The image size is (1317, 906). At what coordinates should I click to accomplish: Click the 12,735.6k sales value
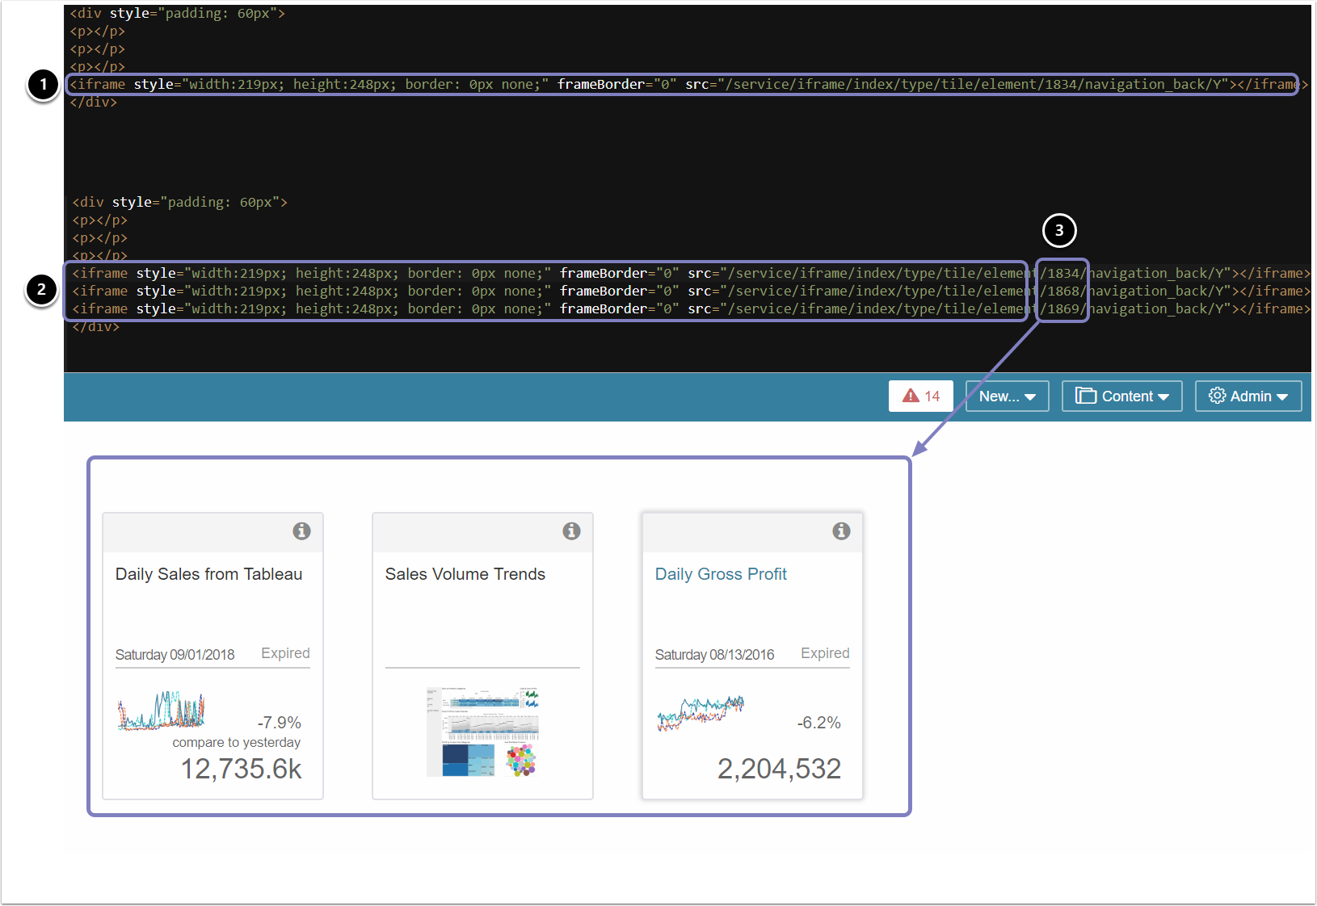tap(241, 769)
